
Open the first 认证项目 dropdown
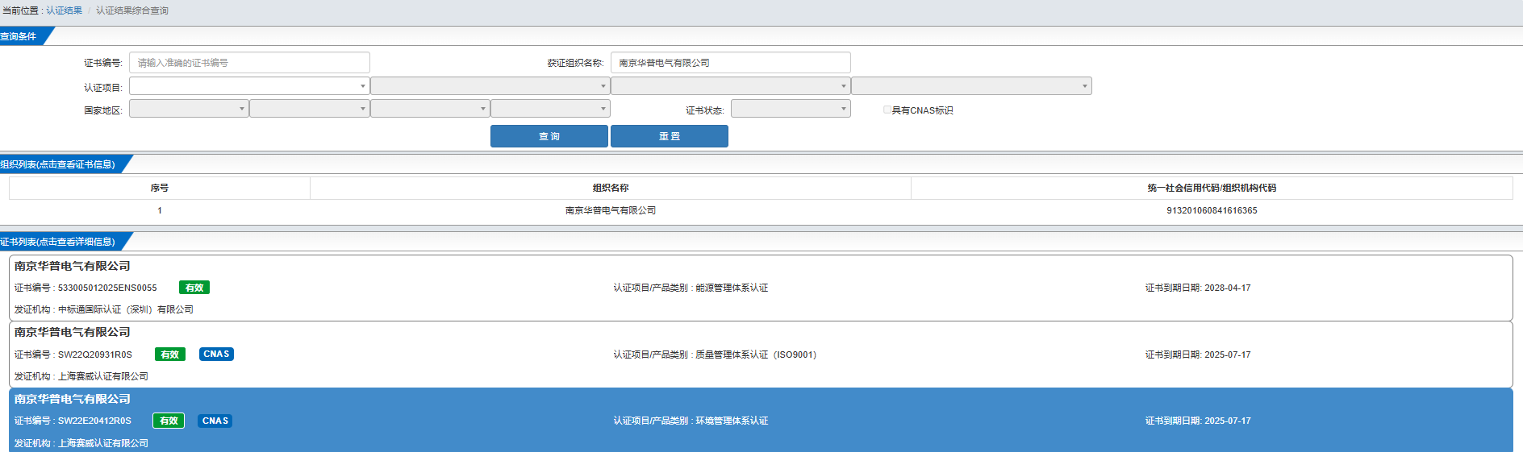point(249,86)
